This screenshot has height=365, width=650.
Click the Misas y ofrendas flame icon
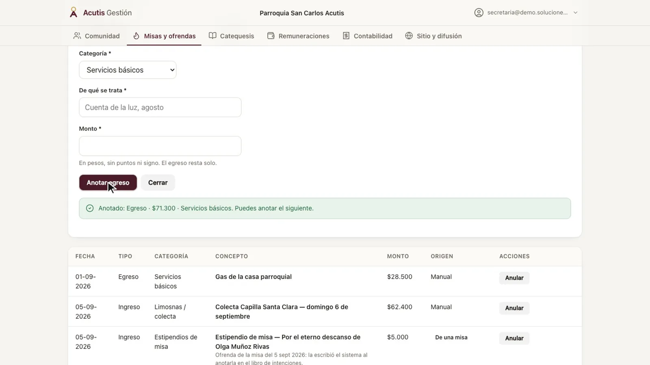(136, 36)
